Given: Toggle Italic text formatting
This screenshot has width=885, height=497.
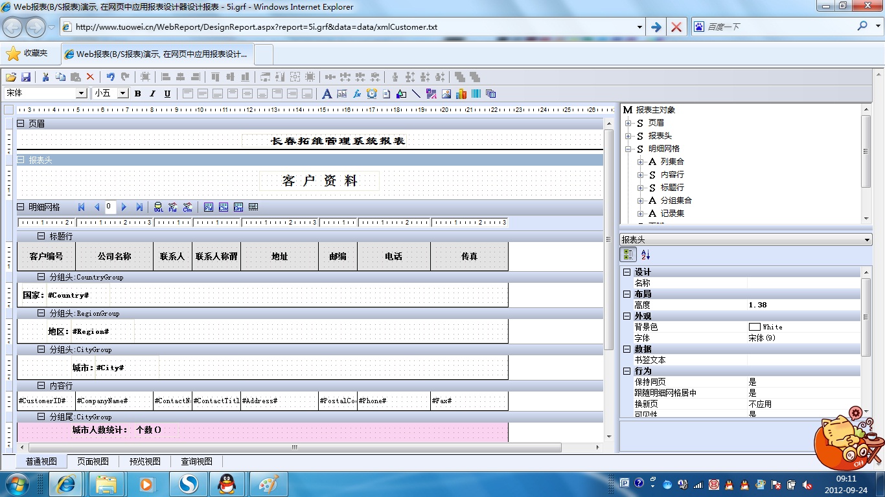Looking at the screenshot, I should coord(153,94).
